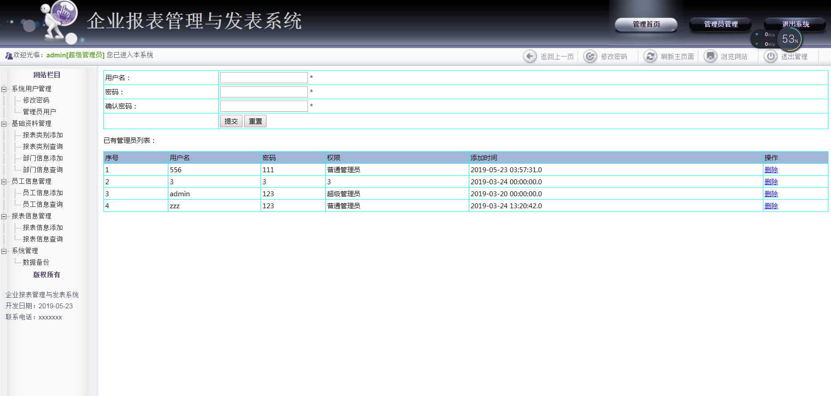Open 数据备份 in the sidebar
The image size is (831, 396).
pyautogui.click(x=36, y=262)
